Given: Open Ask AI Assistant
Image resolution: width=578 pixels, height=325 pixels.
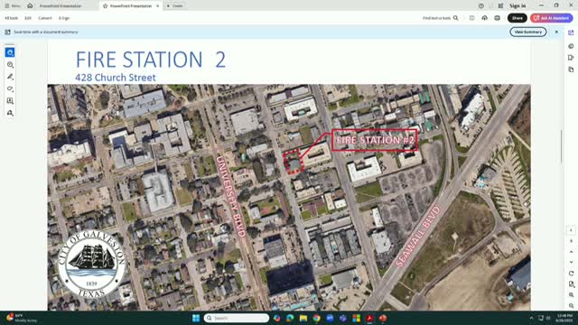Looking at the screenshot, I should [x=552, y=18].
